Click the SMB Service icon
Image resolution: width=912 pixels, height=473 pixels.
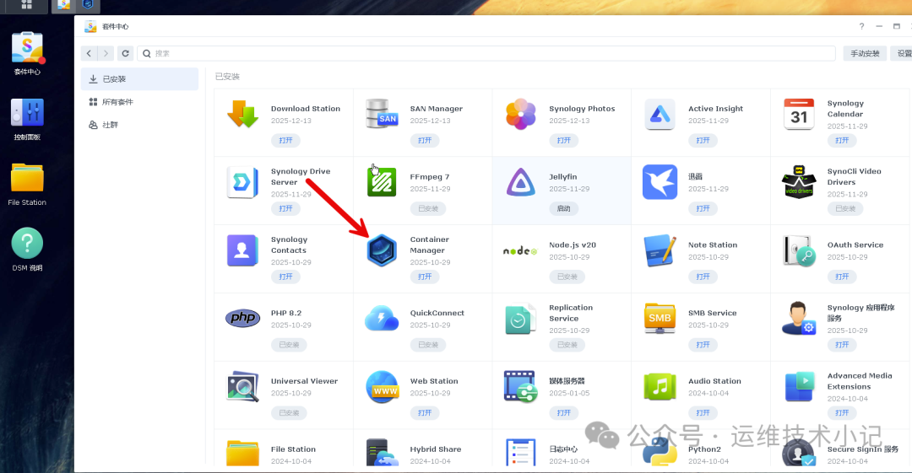pyautogui.click(x=660, y=319)
